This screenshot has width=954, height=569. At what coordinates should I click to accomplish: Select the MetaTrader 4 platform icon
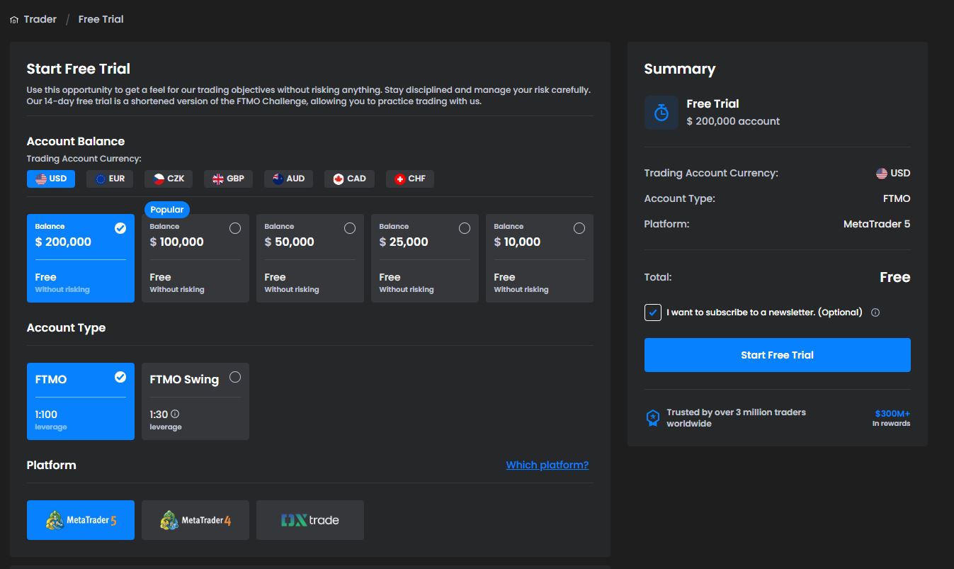(x=170, y=519)
